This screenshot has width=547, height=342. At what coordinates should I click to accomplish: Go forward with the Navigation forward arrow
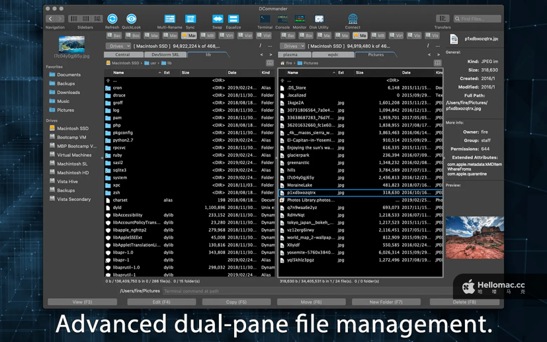(x=60, y=19)
